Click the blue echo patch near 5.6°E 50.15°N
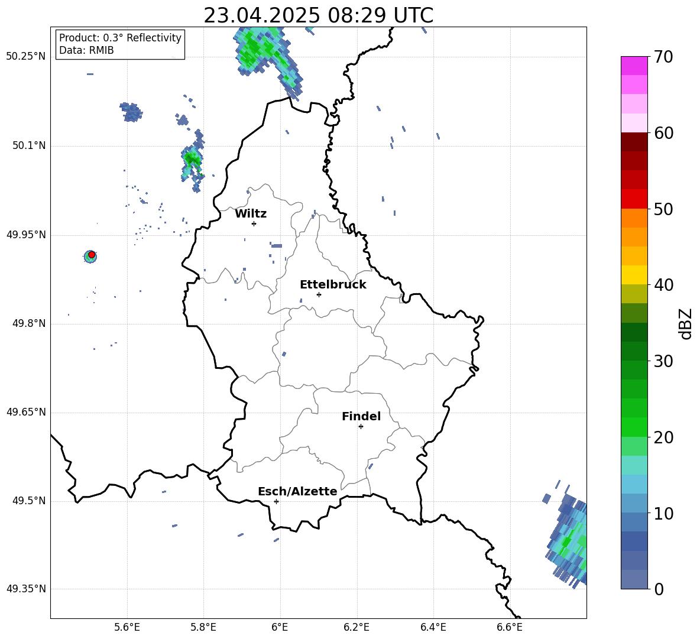The image size is (700, 639). coord(131,112)
